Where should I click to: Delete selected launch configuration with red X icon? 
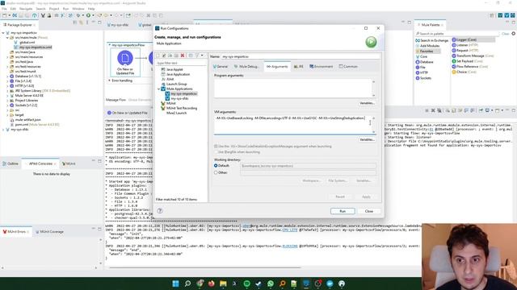[x=183, y=56]
